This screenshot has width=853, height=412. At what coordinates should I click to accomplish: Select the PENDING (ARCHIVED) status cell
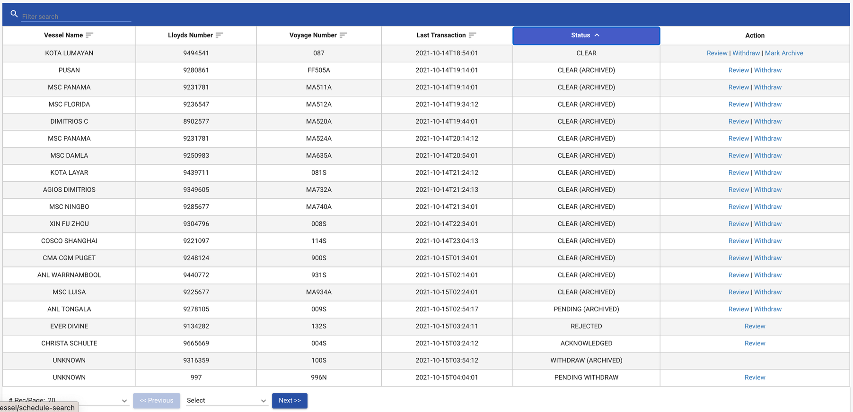click(586, 309)
